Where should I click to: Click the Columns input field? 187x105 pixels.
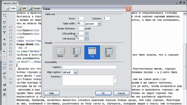click(106, 18)
